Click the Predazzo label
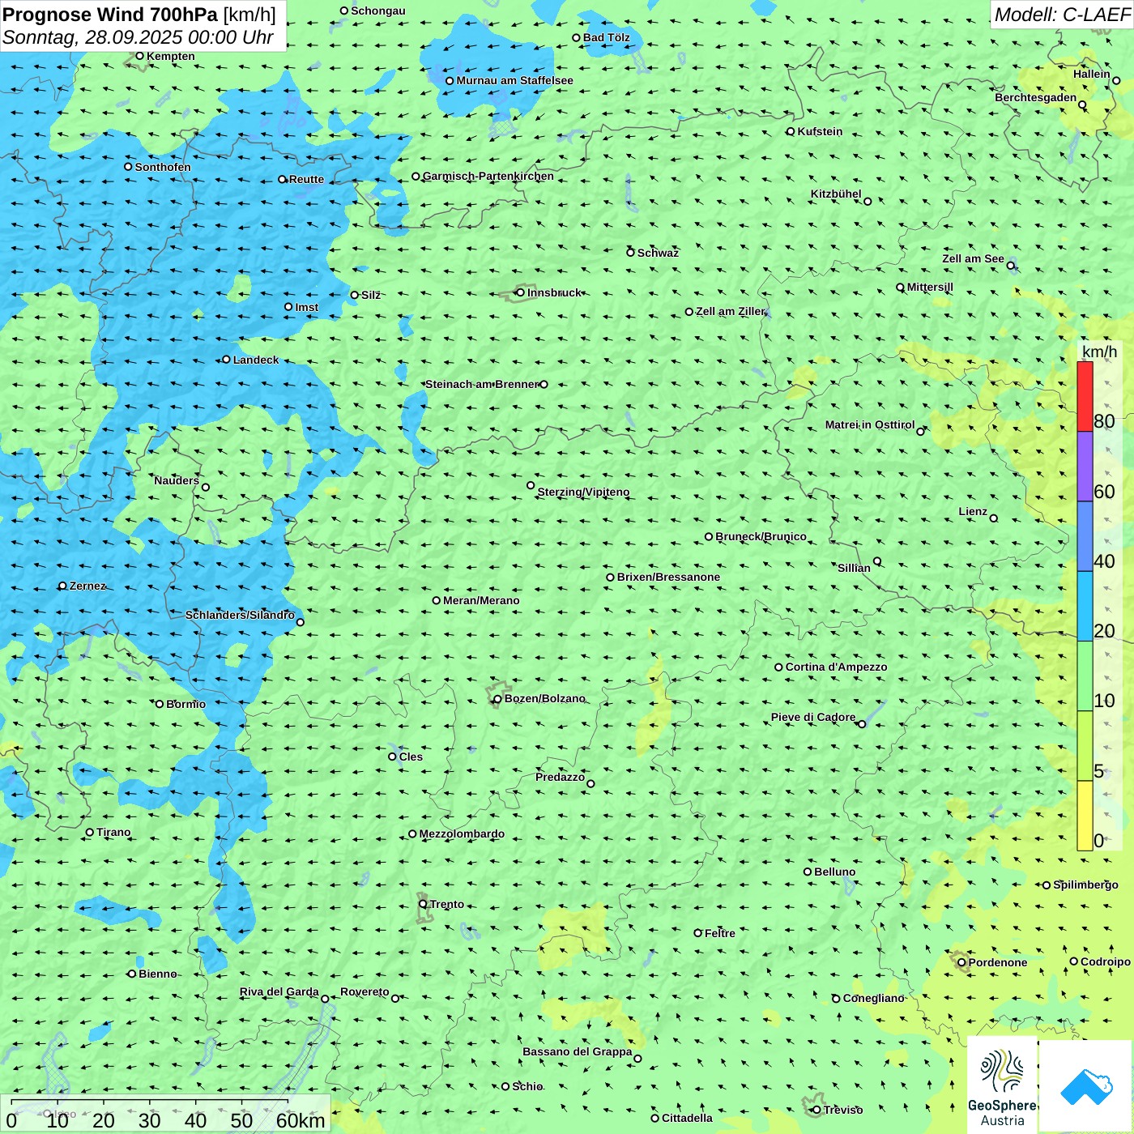The width and height of the screenshot is (1134, 1134). 560,777
